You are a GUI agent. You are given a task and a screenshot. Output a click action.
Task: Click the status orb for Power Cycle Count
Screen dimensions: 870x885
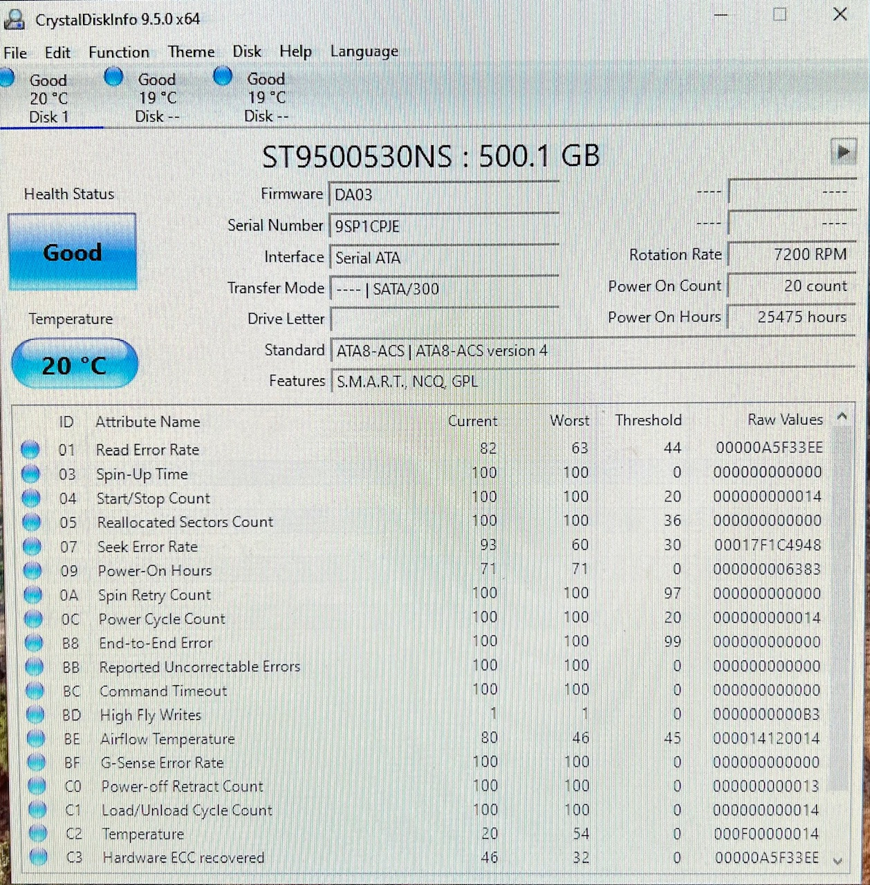[33, 619]
